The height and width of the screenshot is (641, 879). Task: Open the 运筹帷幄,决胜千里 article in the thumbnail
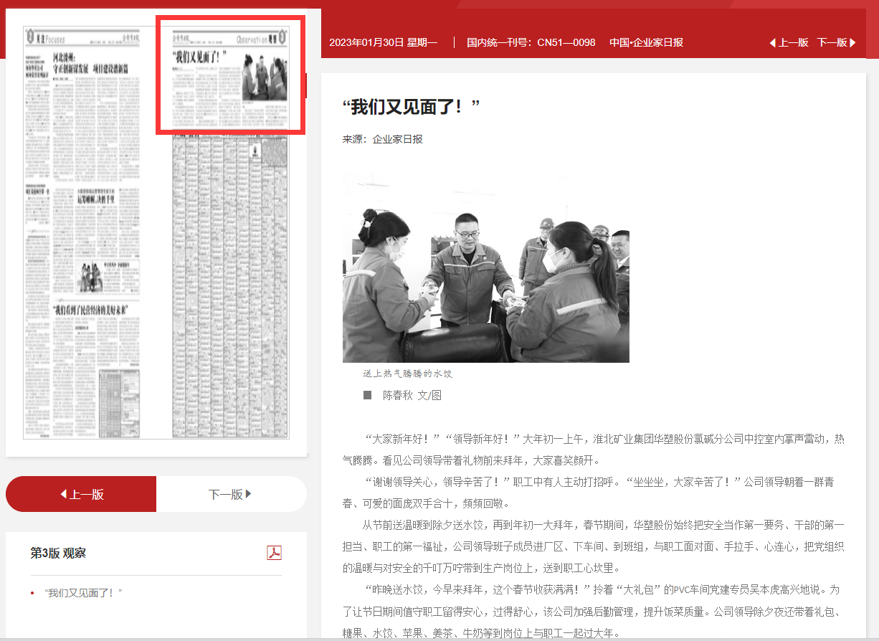click(x=95, y=199)
